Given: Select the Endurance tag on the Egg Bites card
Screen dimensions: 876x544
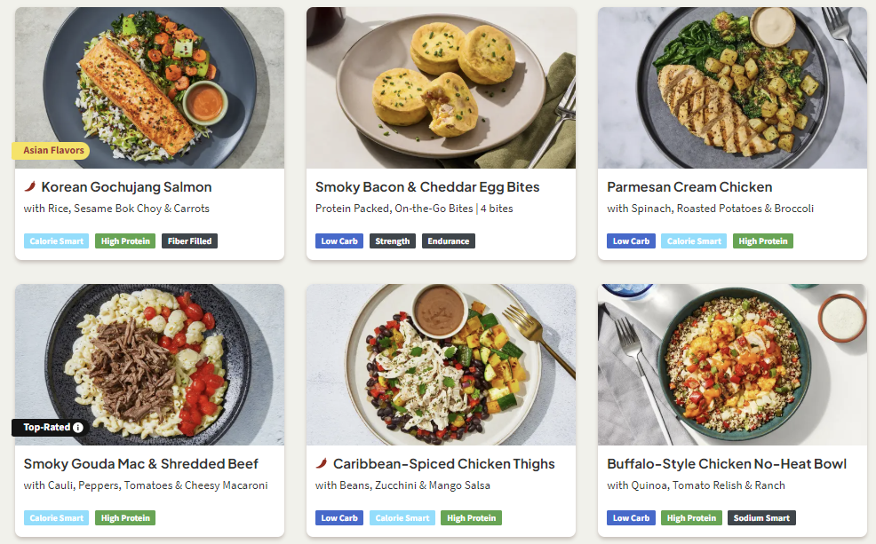Looking at the screenshot, I should point(448,241).
